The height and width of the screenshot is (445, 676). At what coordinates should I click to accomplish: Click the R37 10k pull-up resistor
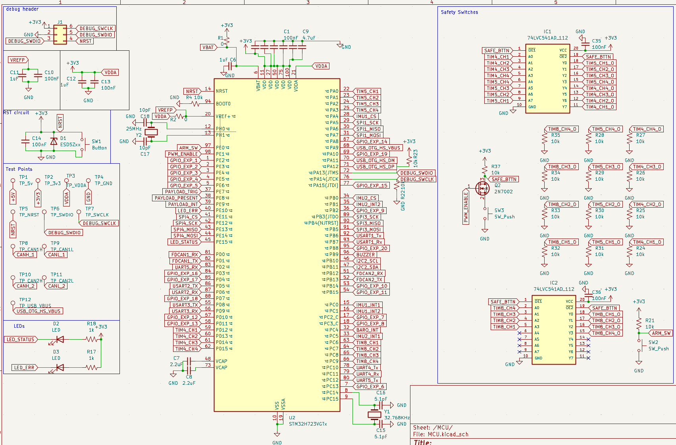pyautogui.click(x=485, y=169)
